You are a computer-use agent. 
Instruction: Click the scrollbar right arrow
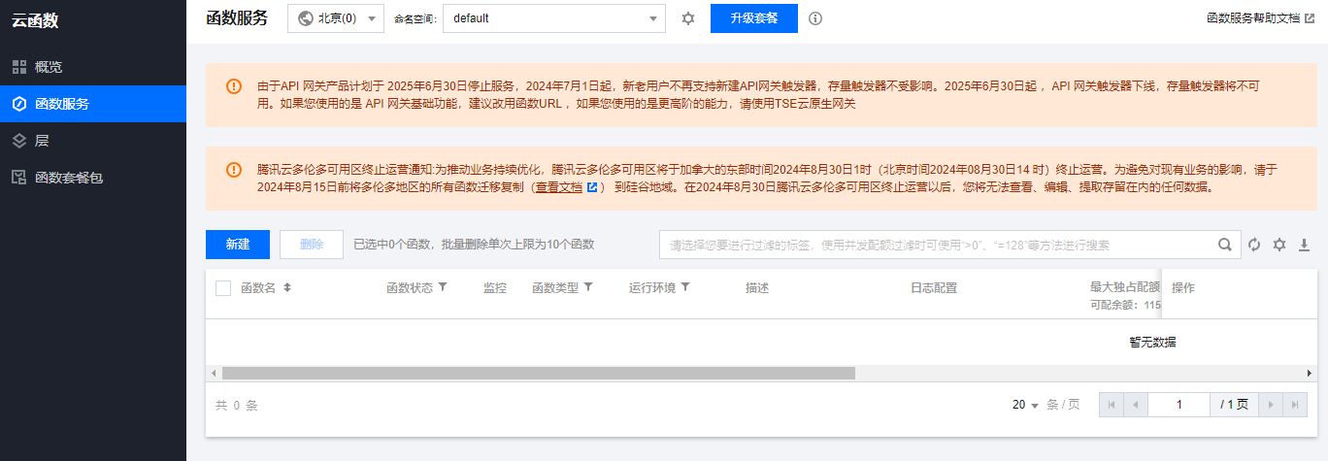click(x=1310, y=373)
